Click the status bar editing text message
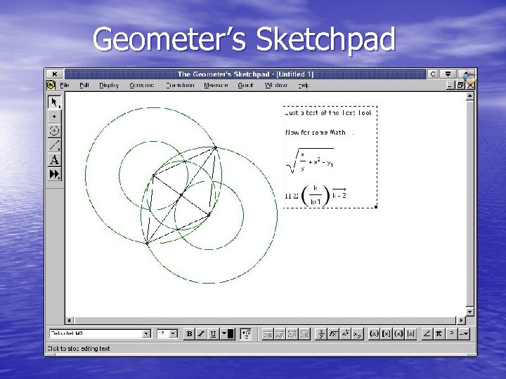506x379 pixels. point(79,349)
